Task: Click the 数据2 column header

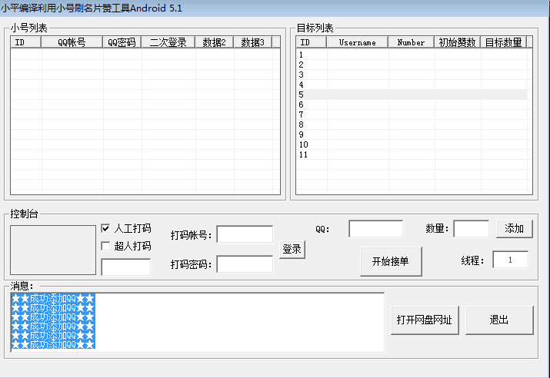Action: click(215, 42)
